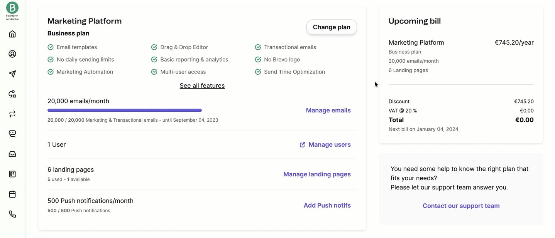
Task: Click checkmark icon next to Email templates
Action: (x=51, y=47)
